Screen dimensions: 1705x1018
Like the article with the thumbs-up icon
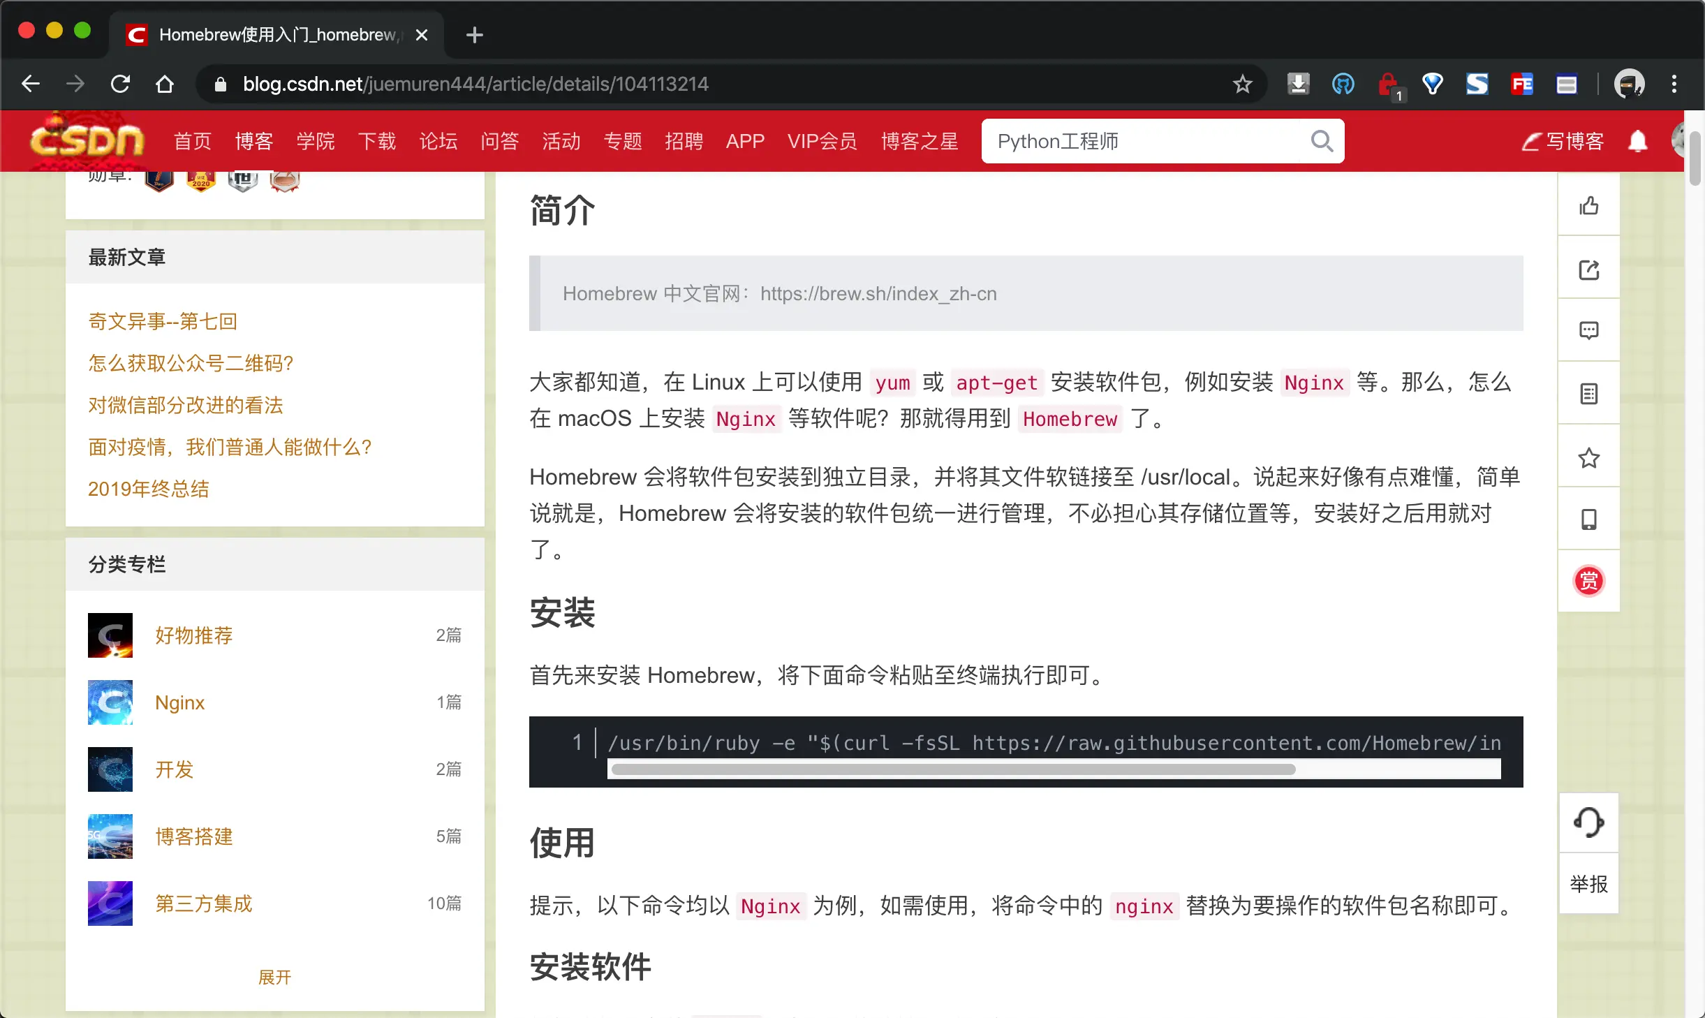coord(1588,205)
